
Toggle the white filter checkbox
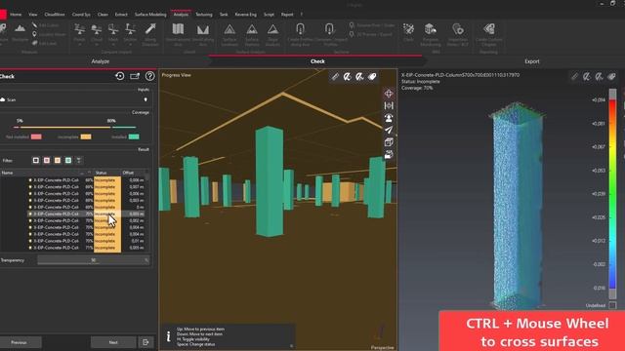click(x=36, y=160)
